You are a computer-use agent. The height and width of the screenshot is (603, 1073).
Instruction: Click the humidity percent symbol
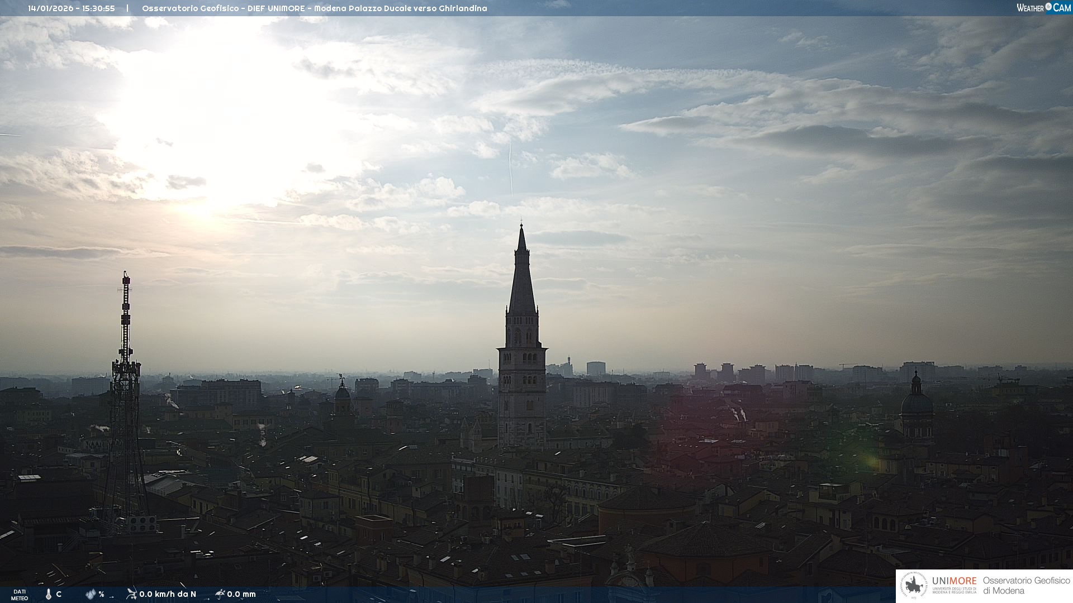[101, 594]
